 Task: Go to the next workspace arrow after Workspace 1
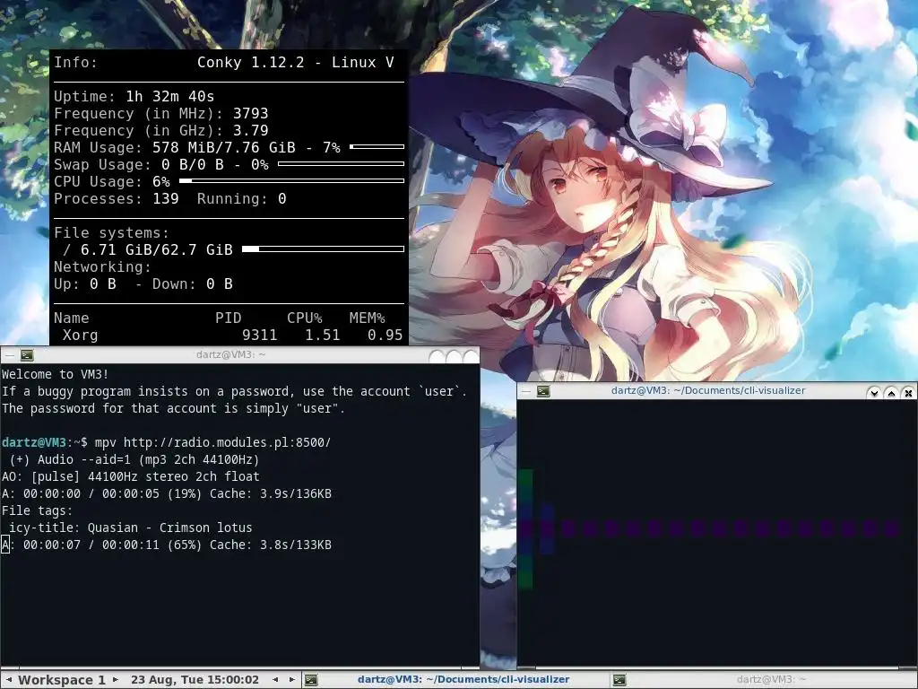[x=116, y=680]
